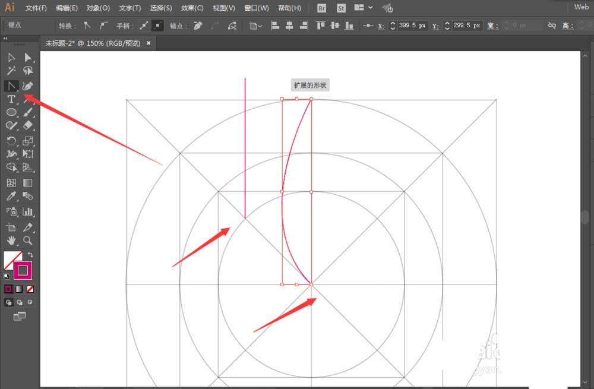Open the 选择(S) menu
This screenshot has width=594, height=389.
click(160, 8)
